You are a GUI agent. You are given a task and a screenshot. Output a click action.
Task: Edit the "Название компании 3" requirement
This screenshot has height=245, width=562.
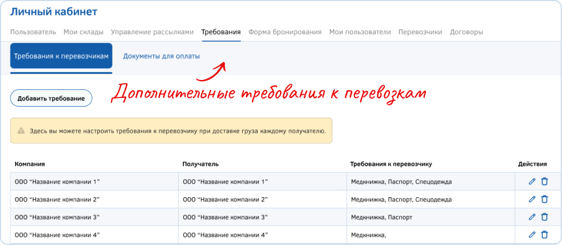[532, 216]
